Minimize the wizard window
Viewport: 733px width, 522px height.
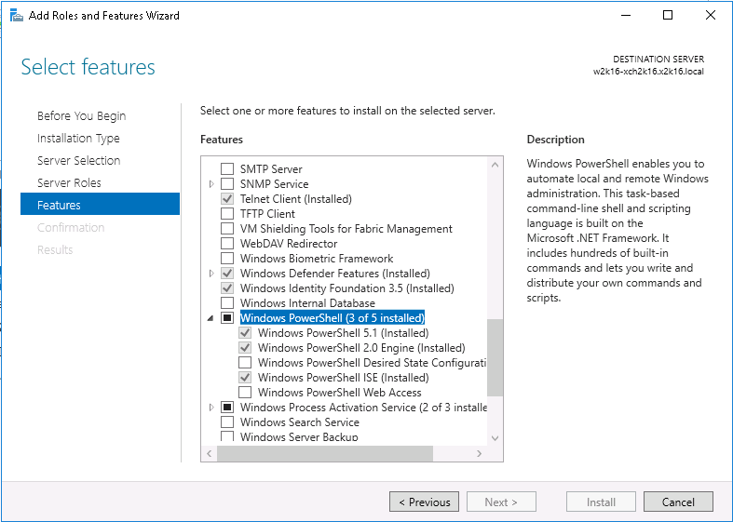click(x=626, y=15)
